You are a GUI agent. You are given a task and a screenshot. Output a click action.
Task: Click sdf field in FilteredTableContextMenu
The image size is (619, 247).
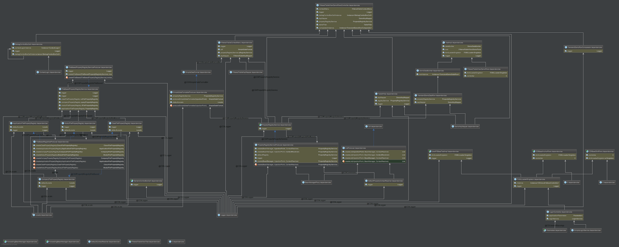[235, 49]
